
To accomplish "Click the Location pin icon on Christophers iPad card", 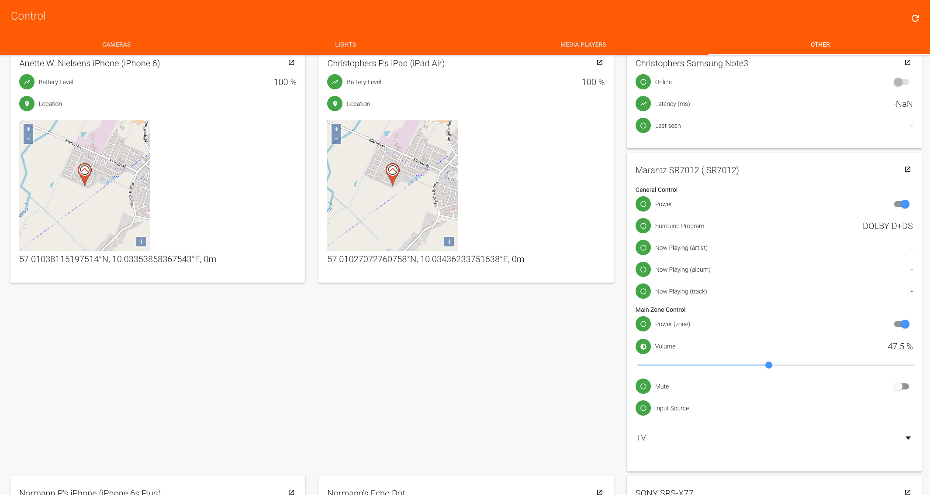I will 335,103.
